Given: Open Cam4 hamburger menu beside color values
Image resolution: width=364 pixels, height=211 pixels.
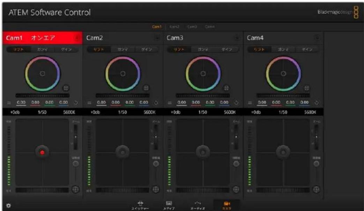Looking at the screenshot, I should tap(250, 103).
